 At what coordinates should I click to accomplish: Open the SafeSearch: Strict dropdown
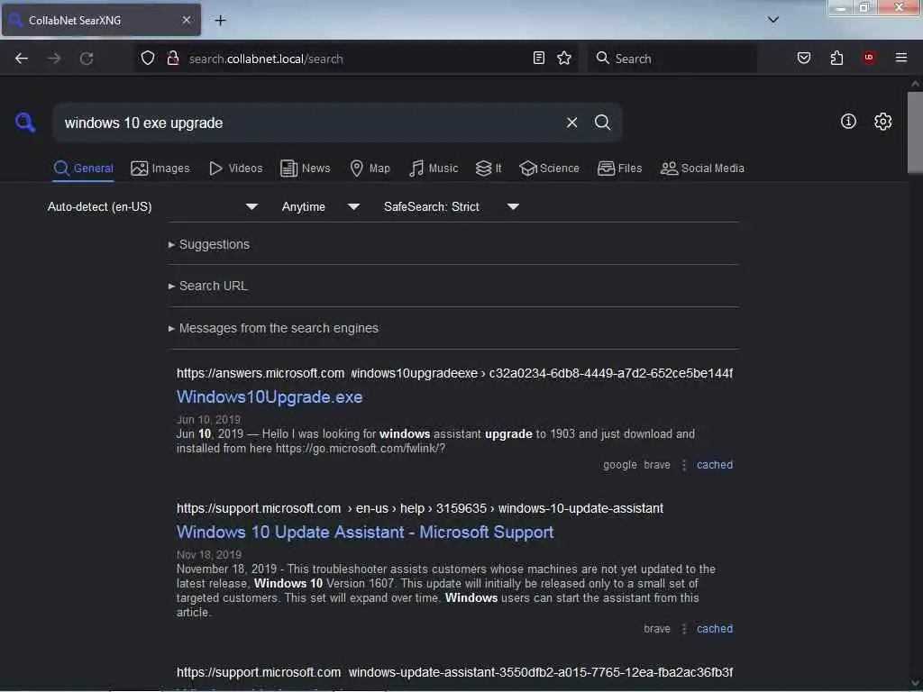click(451, 206)
